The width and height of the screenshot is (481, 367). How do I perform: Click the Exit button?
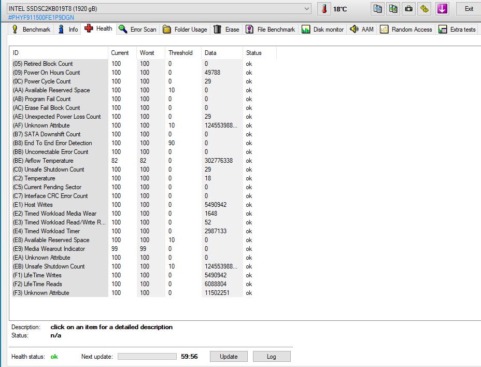click(469, 9)
